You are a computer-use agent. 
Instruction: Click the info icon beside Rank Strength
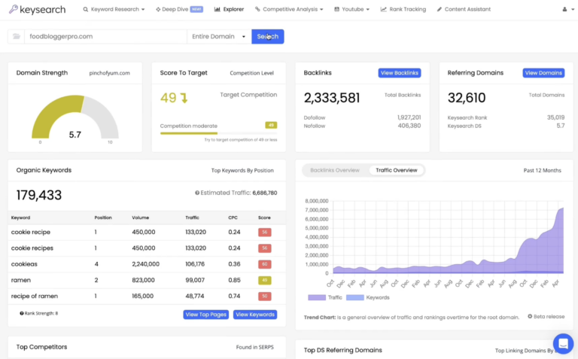click(x=22, y=313)
